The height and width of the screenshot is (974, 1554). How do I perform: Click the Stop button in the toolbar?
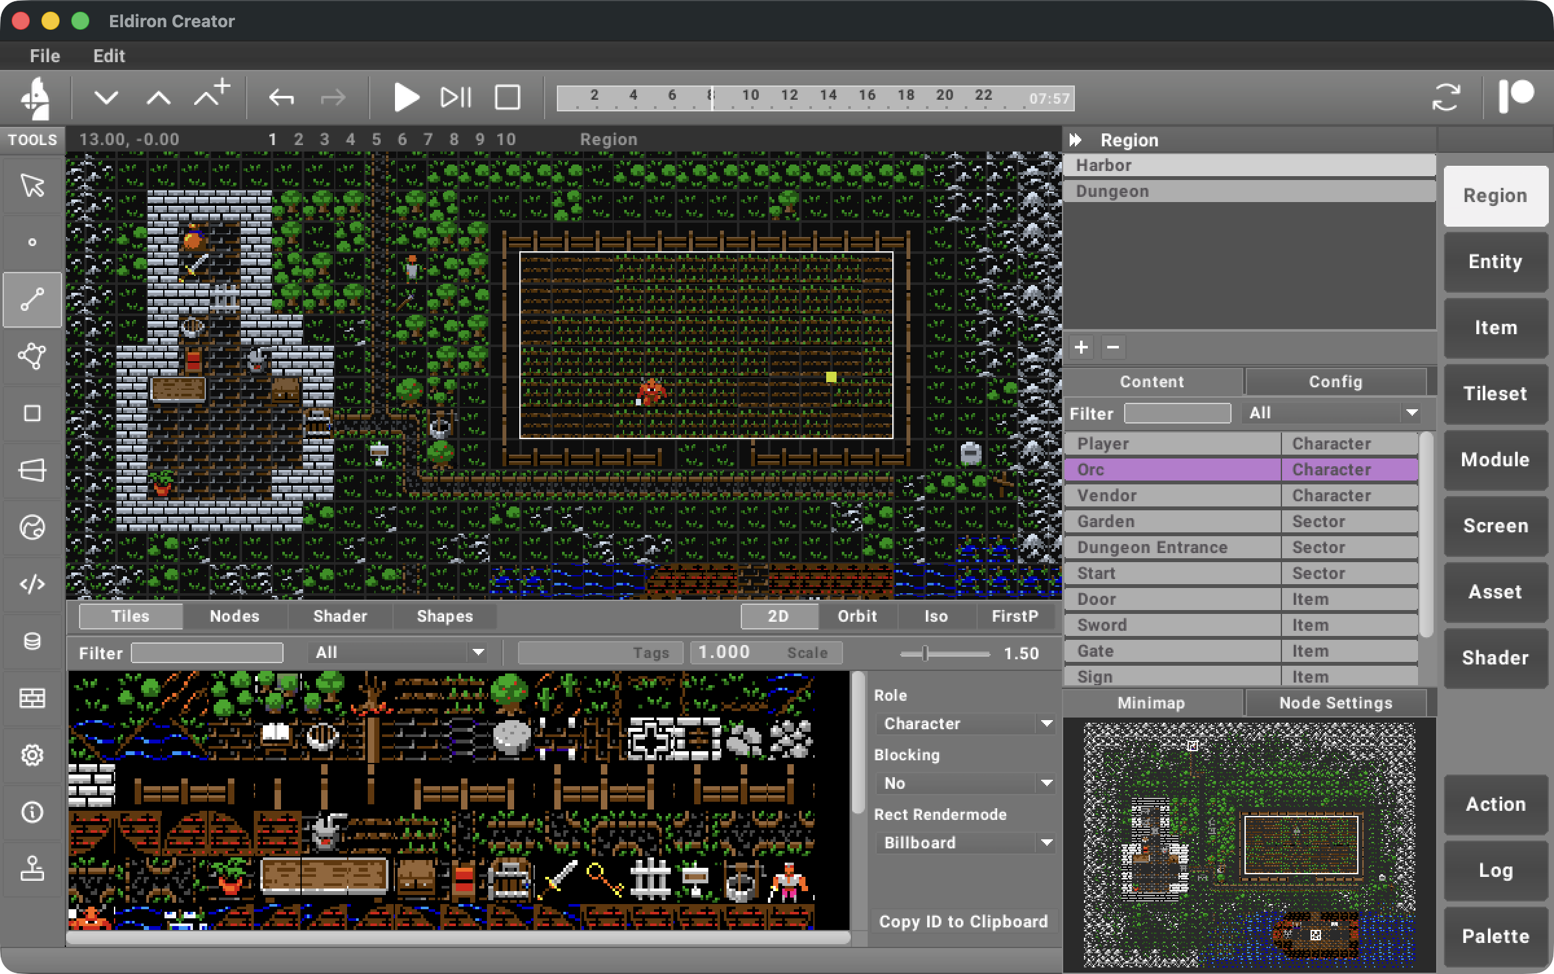507,97
